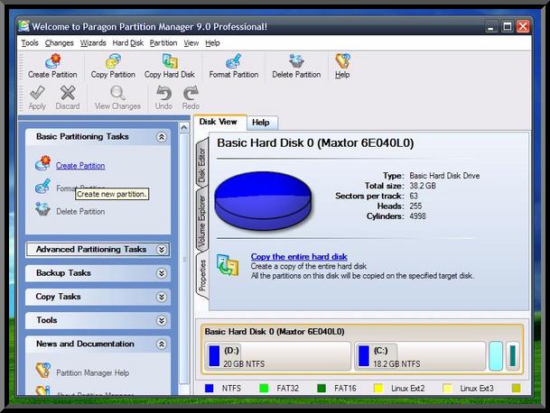Click the Copy Partition toolbar icon

113,61
